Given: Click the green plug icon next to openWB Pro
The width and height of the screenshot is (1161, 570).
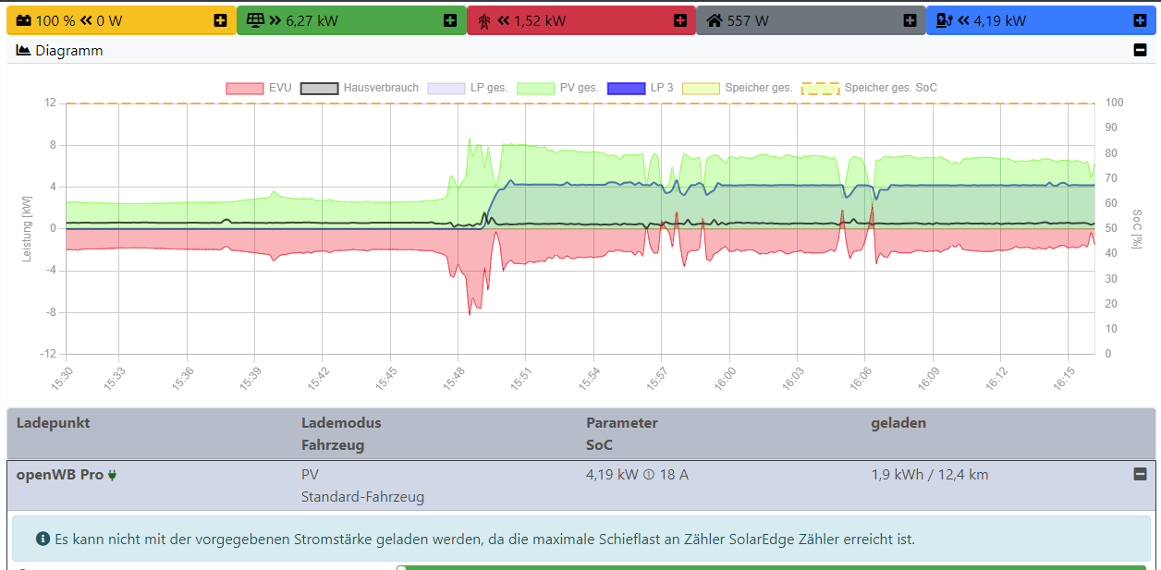Looking at the screenshot, I should point(113,476).
